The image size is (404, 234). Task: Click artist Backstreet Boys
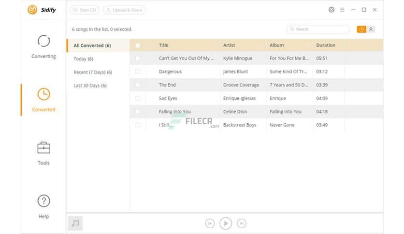click(x=240, y=125)
